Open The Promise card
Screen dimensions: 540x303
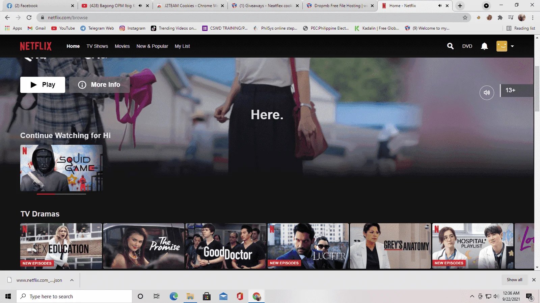pos(144,246)
